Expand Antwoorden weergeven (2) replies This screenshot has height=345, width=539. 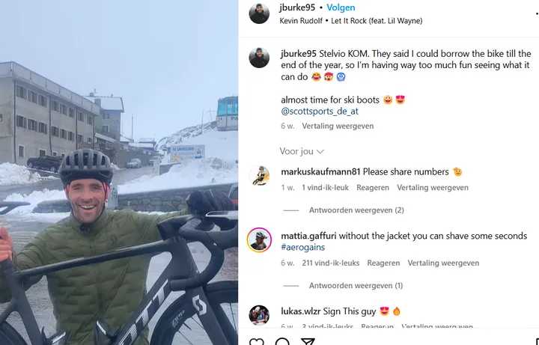(x=356, y=210)
